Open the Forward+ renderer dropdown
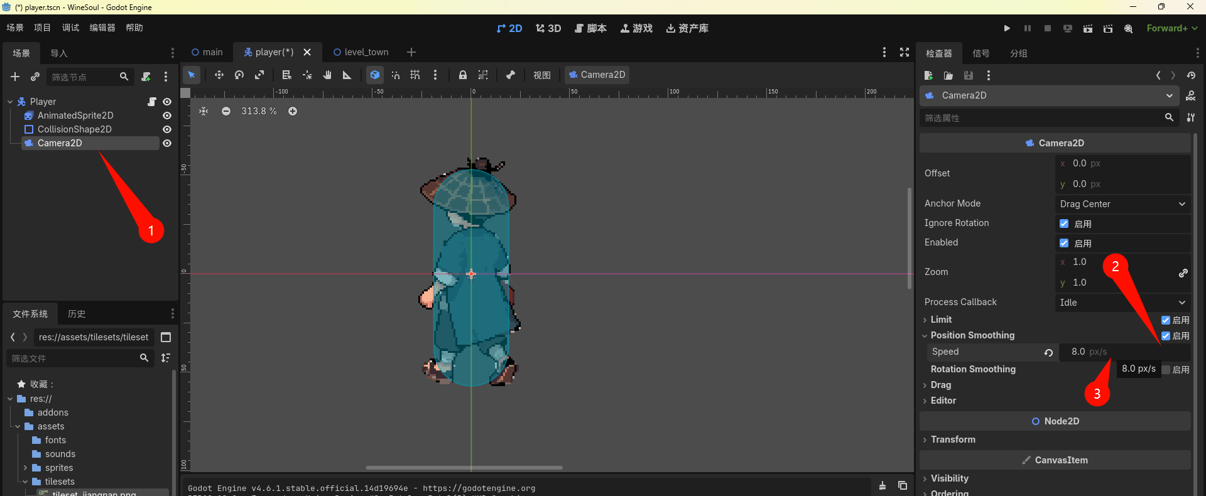This screenshot has width=1206, height=496. pos(1172,28)
